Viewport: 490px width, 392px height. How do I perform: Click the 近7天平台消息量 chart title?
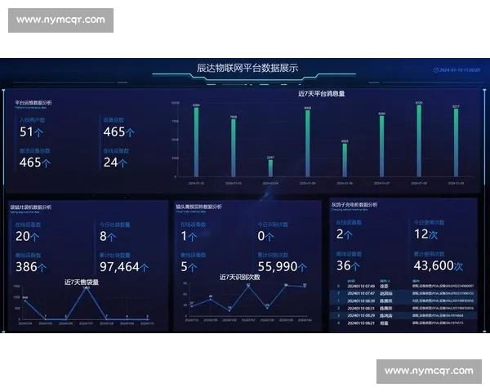[321, 94]
